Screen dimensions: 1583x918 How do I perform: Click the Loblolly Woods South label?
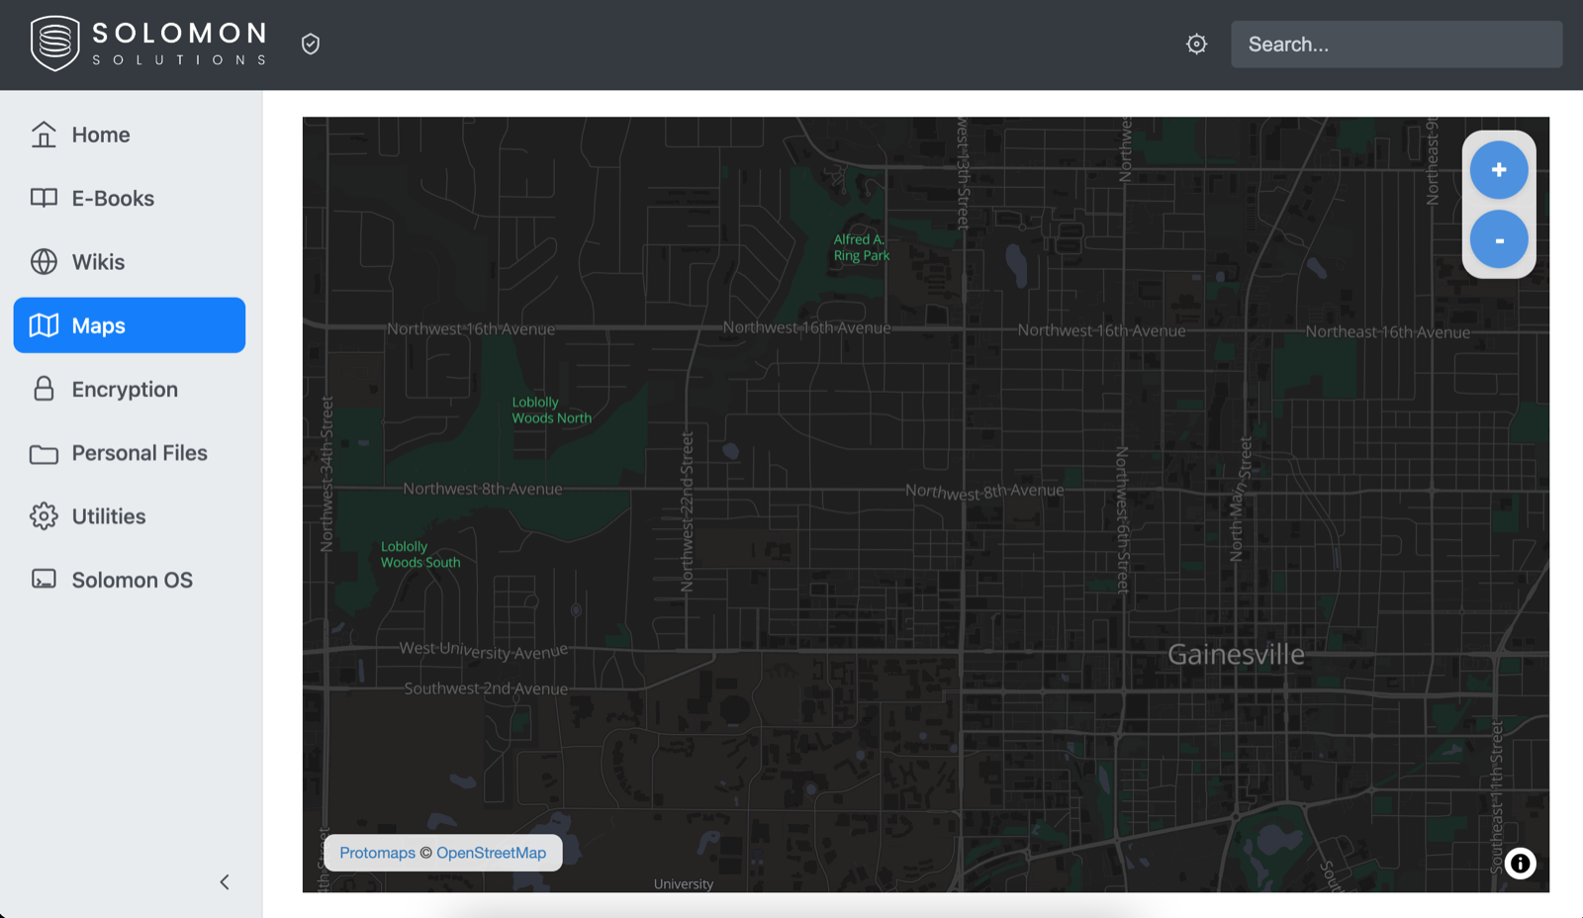(x=420, y=554)
